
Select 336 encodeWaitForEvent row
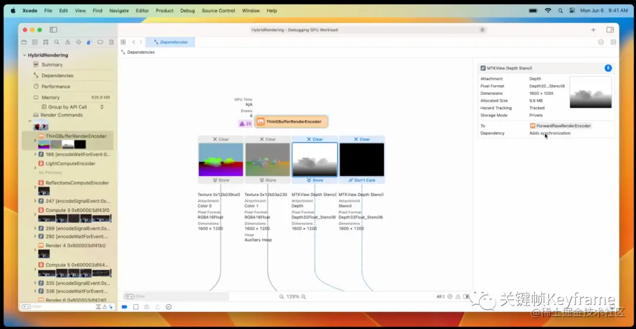pyautogui.click(x=73, y=291)
